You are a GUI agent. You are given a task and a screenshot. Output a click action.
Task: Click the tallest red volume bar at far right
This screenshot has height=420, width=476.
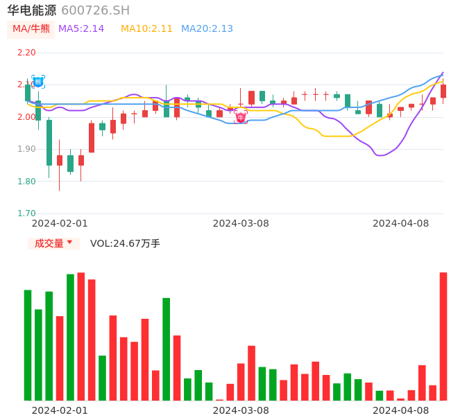(443, 336)
